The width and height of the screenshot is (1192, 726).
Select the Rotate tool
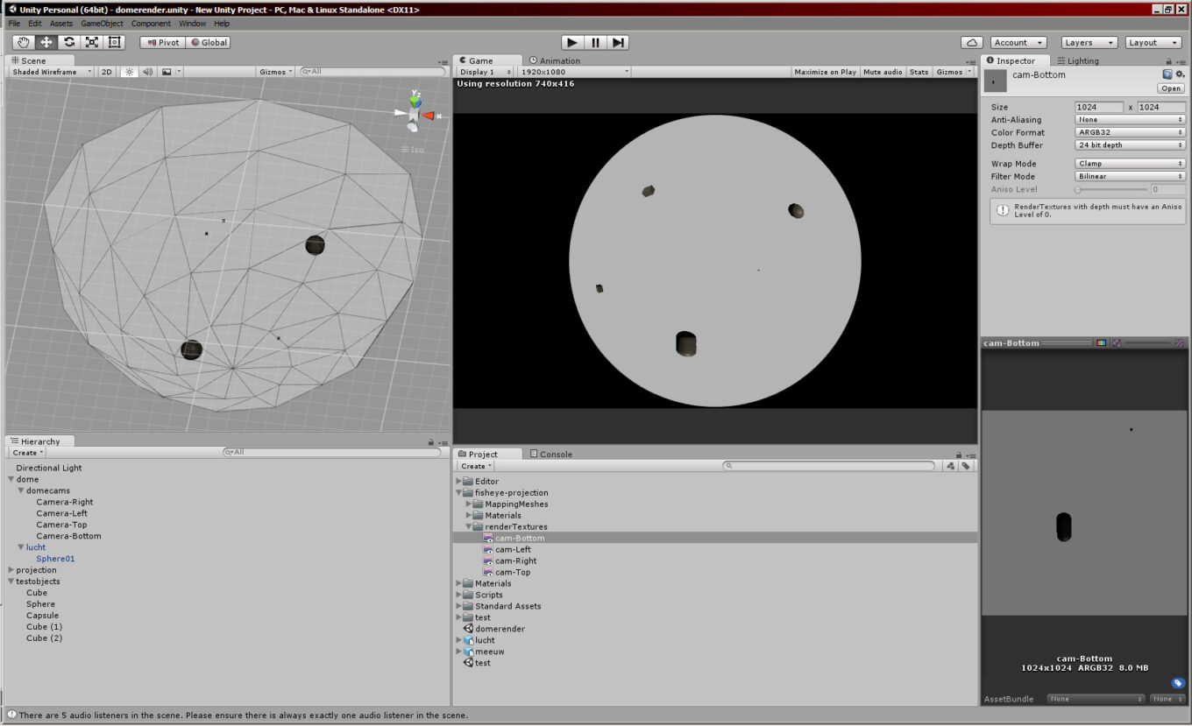click(x=69, y=42)
